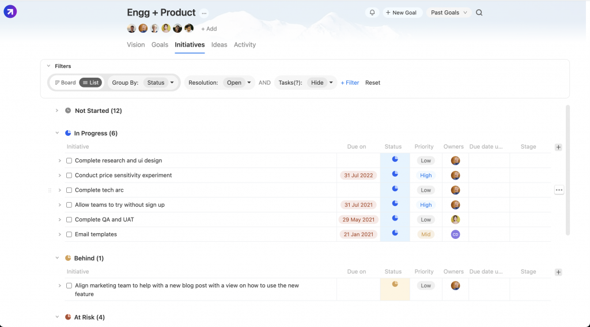Screen dimensions: 590x327
Task: Switch to Board view
Action: (66, 82)
